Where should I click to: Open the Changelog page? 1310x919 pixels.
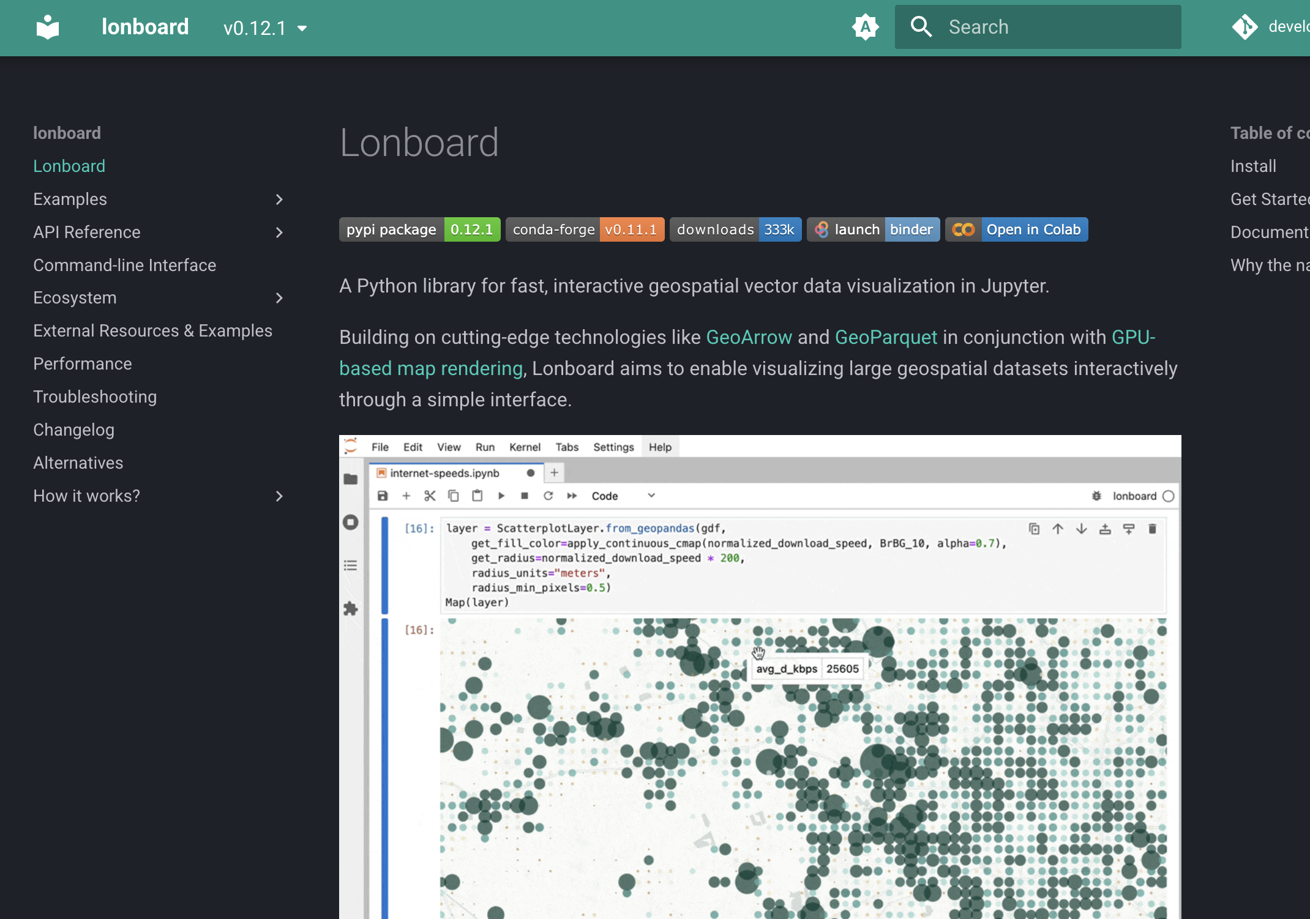73,430
